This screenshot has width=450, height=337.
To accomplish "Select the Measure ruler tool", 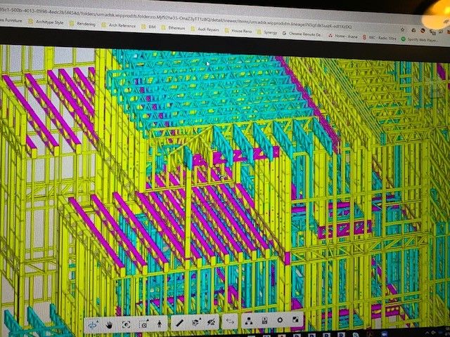I will (180, 323).
